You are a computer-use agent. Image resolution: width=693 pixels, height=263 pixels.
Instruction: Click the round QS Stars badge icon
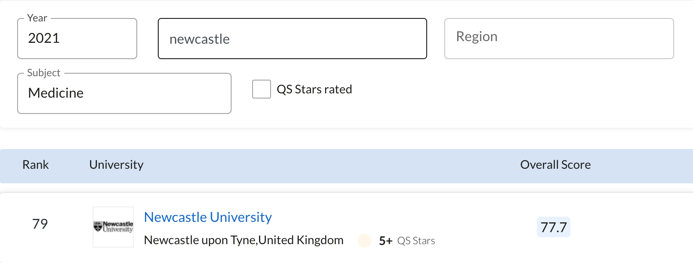[365, 241]
